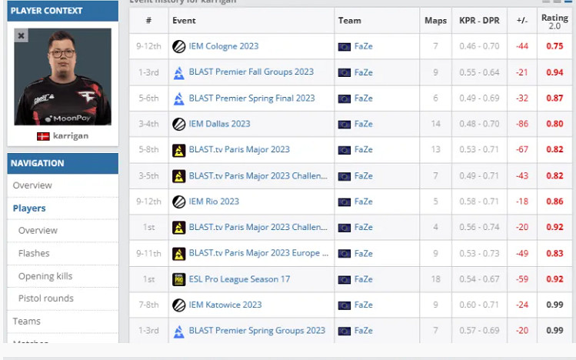Click BLAST Premier Fall Groups logo icon

[x=179, y=73]
